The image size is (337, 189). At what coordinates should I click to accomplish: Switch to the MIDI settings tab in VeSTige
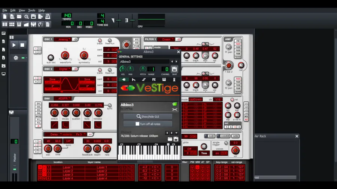point(164,80)
